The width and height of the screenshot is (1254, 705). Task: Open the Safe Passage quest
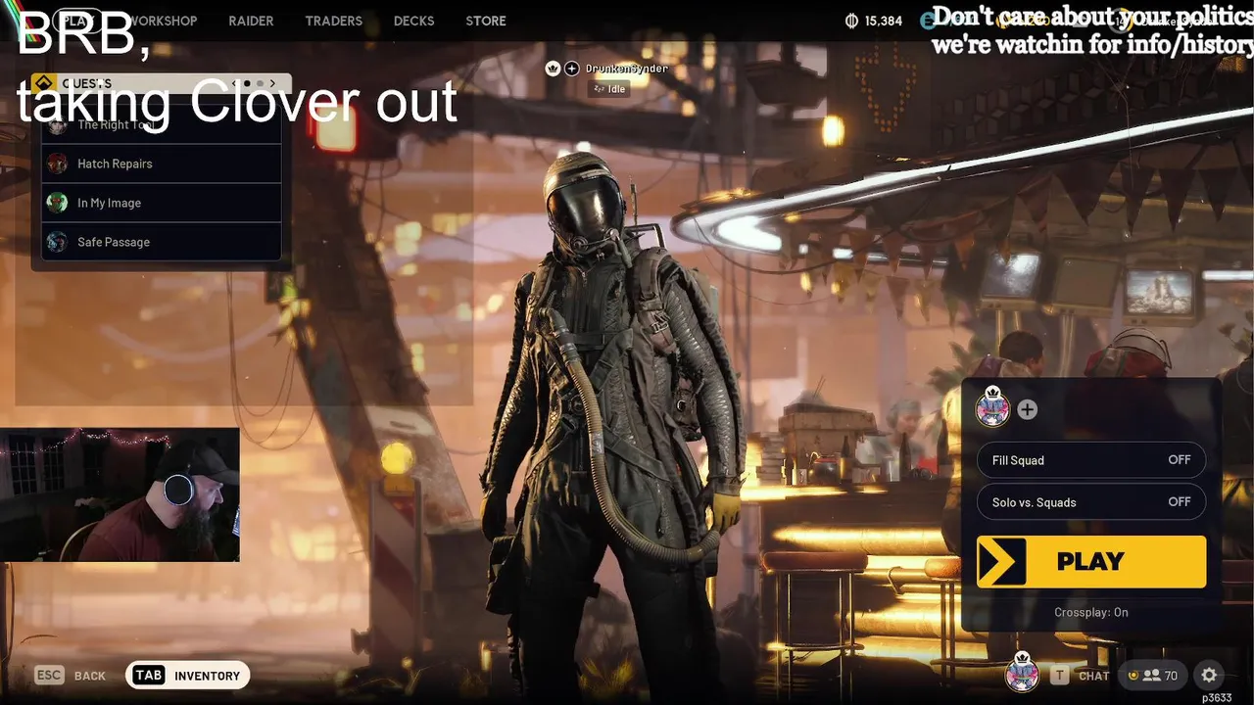coord(162,242)
